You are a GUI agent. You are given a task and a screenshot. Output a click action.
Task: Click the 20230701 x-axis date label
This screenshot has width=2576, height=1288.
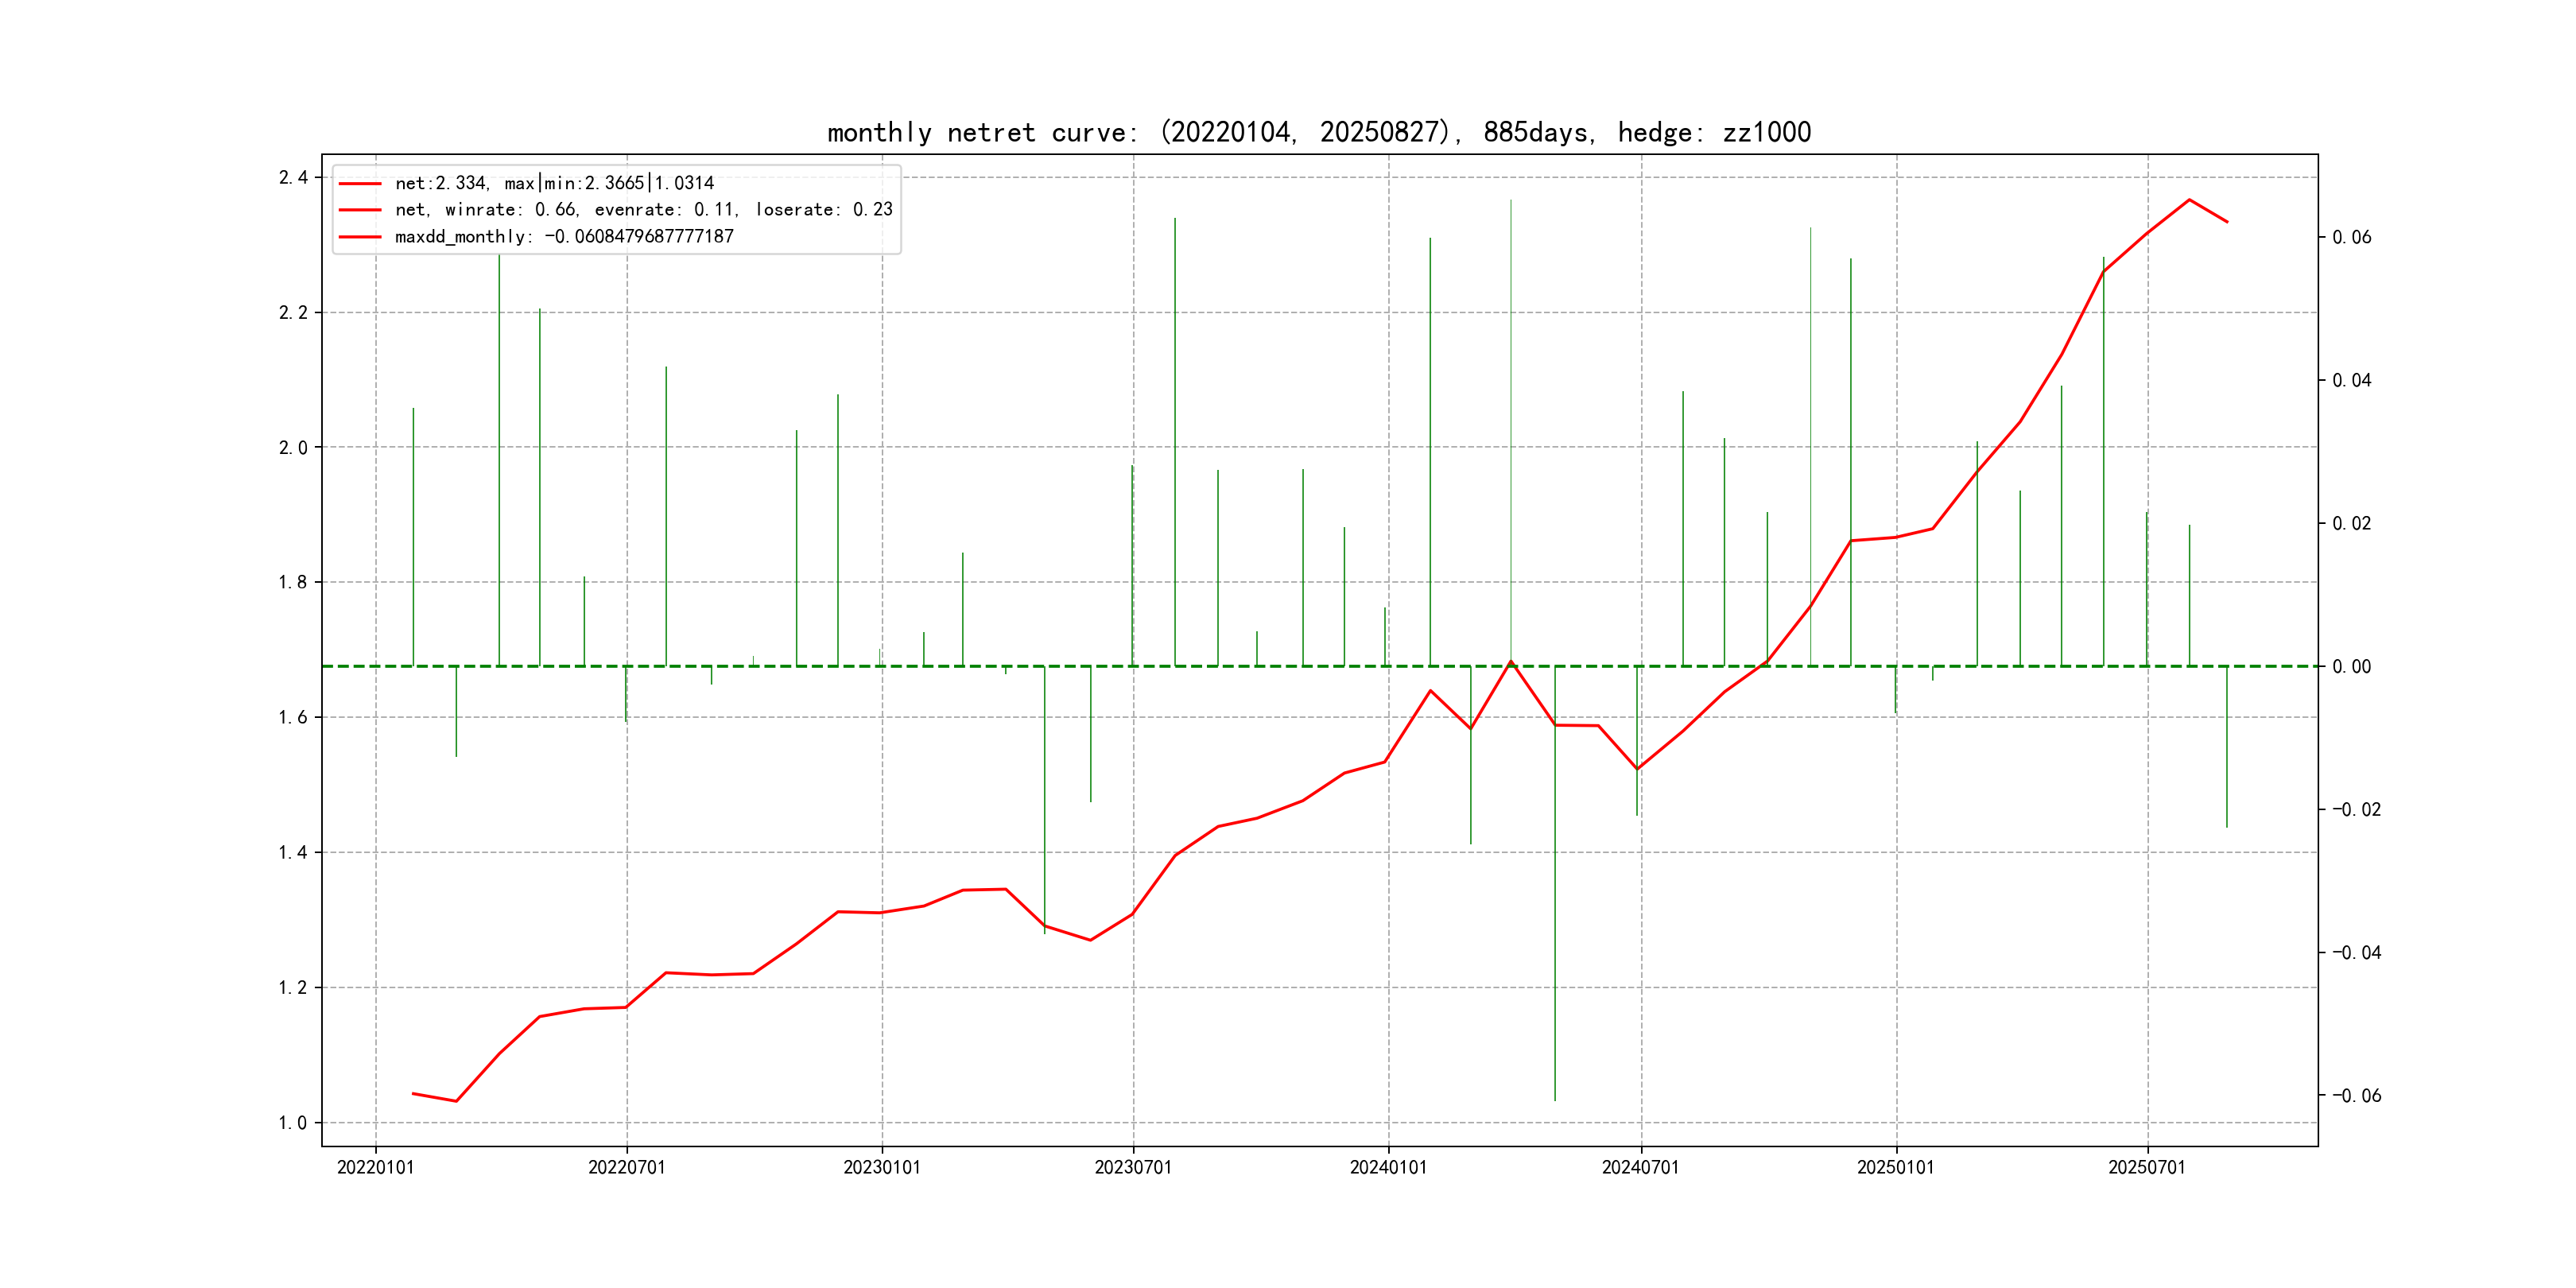coord(1132,1167)
